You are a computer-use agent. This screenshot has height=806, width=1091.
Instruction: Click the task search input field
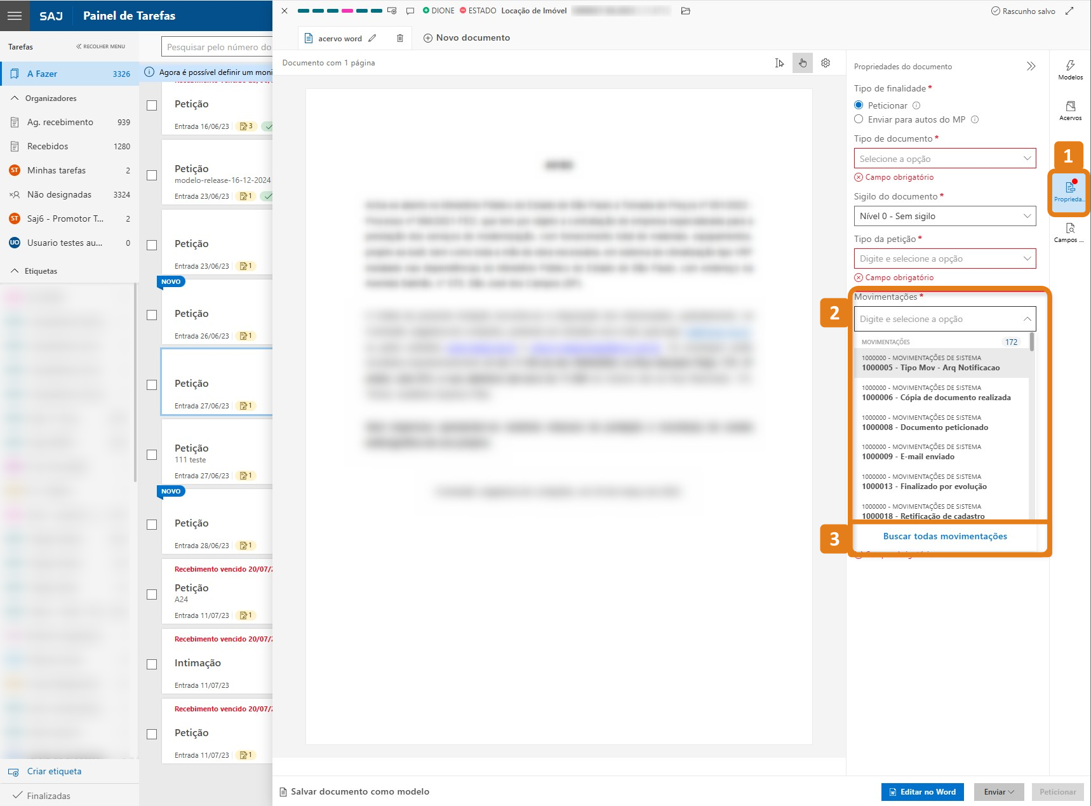(x=216, y=48)
